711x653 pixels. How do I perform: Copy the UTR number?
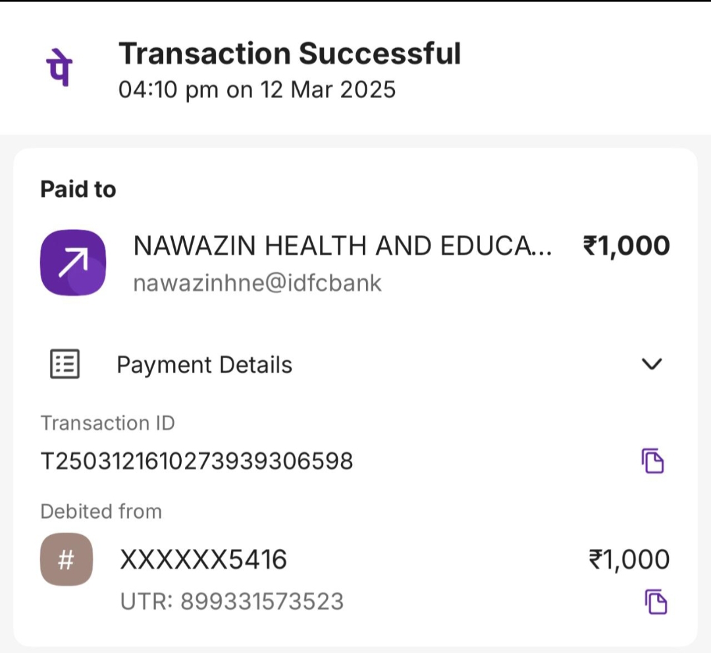tap(654, 602)
